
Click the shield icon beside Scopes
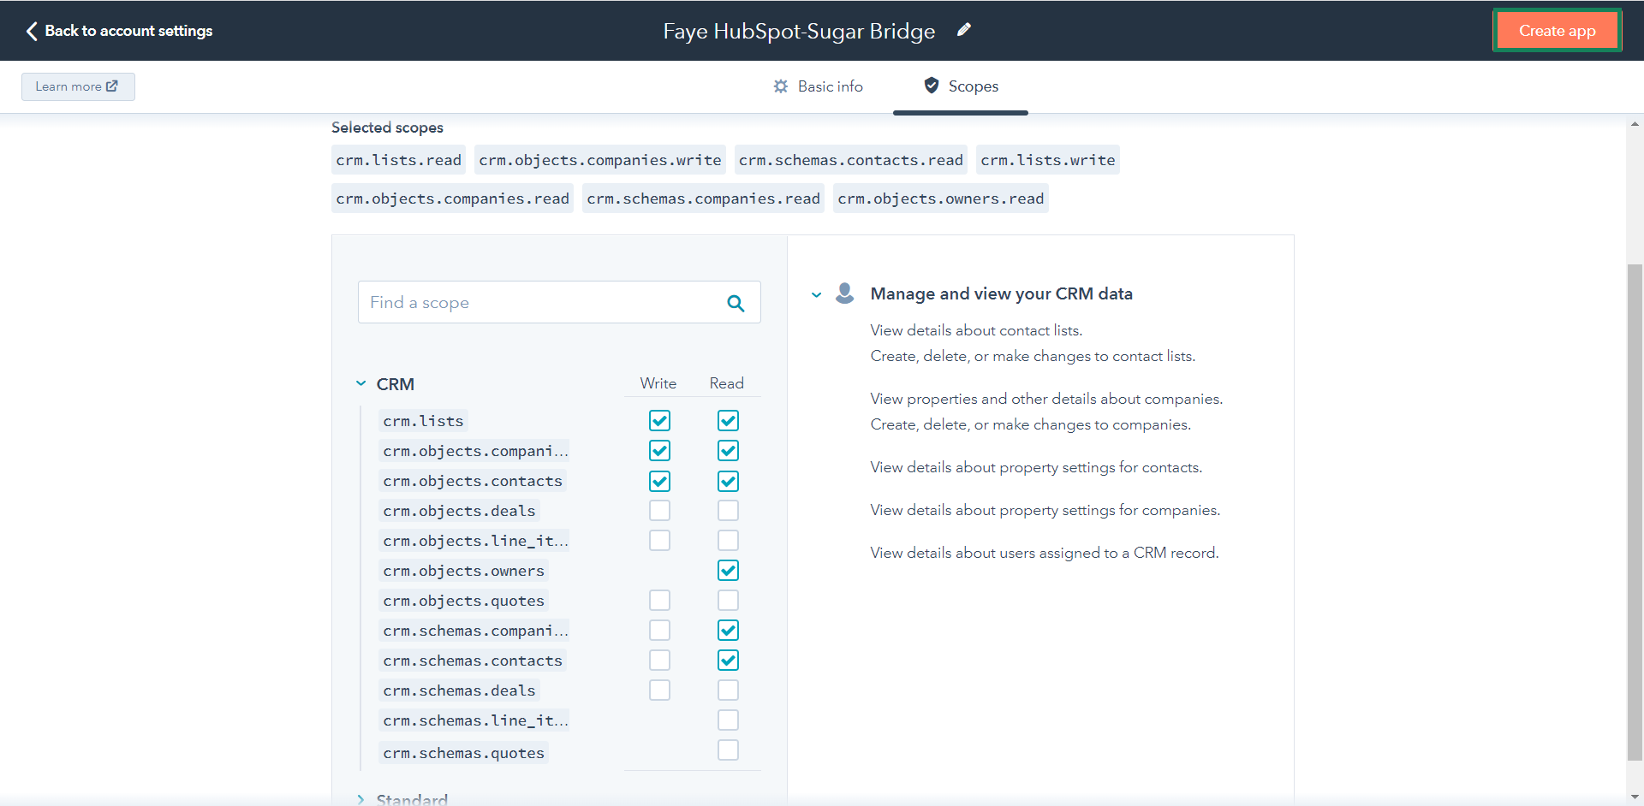(932, 86)
